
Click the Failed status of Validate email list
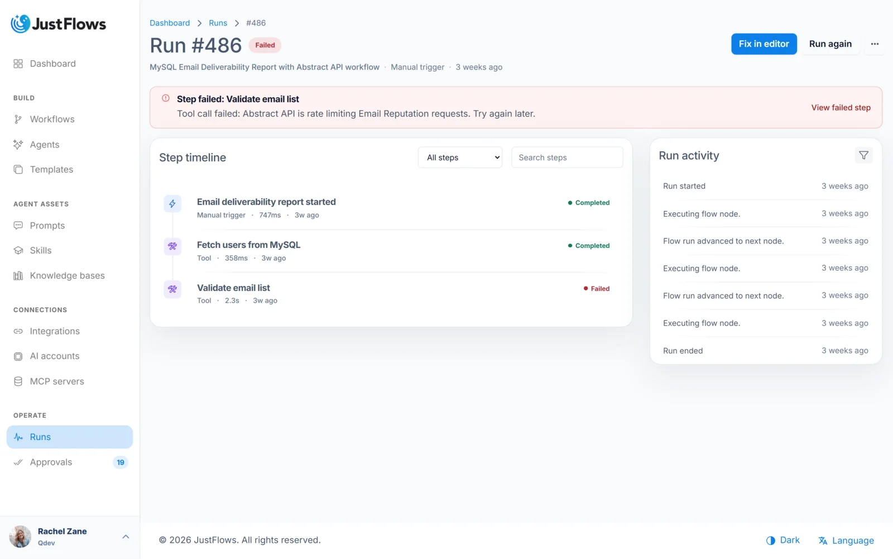(x=597, y=289)
